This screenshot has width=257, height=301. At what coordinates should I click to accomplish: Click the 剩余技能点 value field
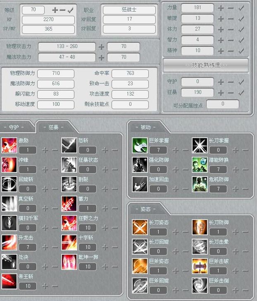pos(130,105)
